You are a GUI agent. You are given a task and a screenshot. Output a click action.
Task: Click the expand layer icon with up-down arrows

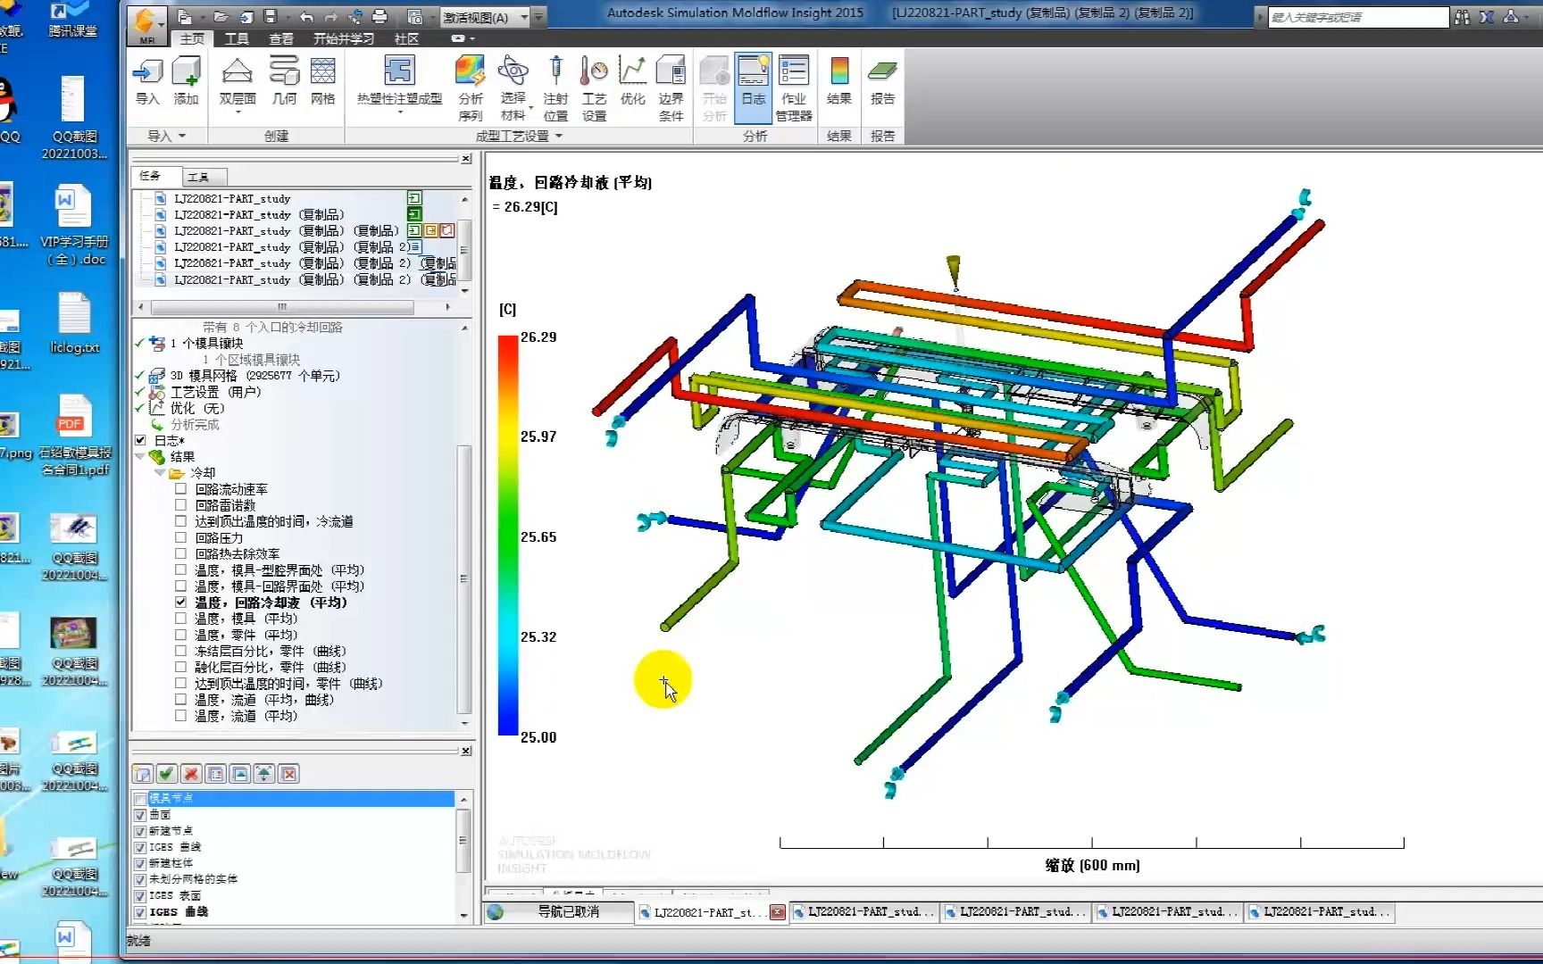pyautogui.click(x=264, y=774)
